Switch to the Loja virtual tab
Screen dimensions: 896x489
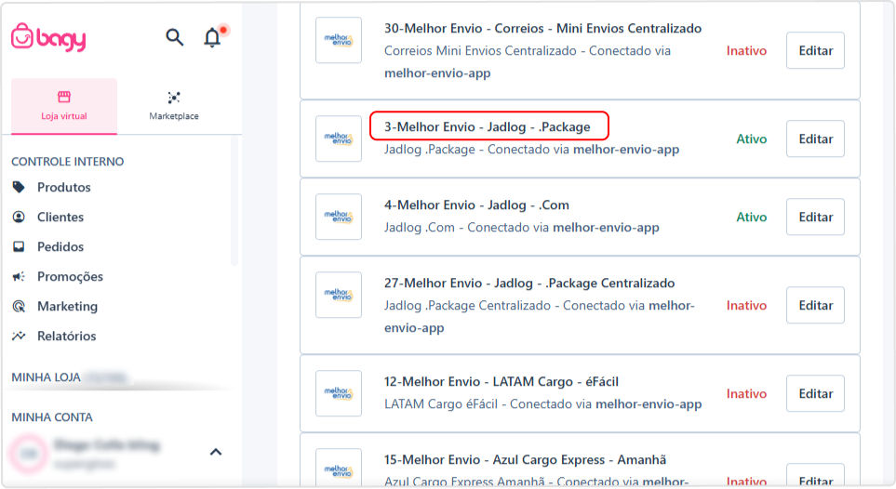click(x=64, y=106)
